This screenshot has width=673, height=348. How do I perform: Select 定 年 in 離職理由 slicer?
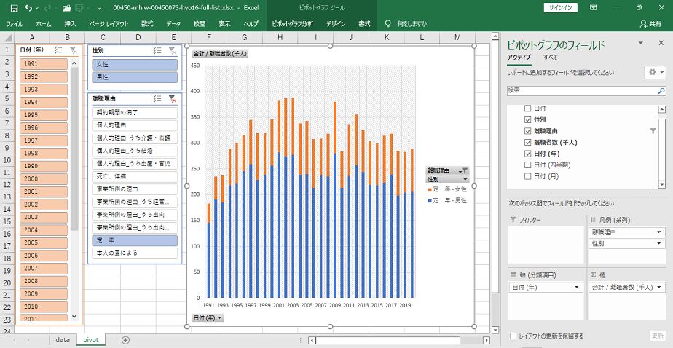coord(135,240)
